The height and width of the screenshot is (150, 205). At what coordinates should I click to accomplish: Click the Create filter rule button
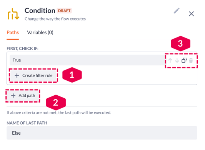[x=33, y=75]
